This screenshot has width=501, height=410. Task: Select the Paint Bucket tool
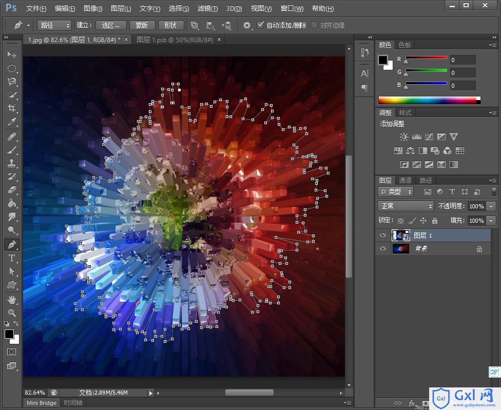point(11,203)
